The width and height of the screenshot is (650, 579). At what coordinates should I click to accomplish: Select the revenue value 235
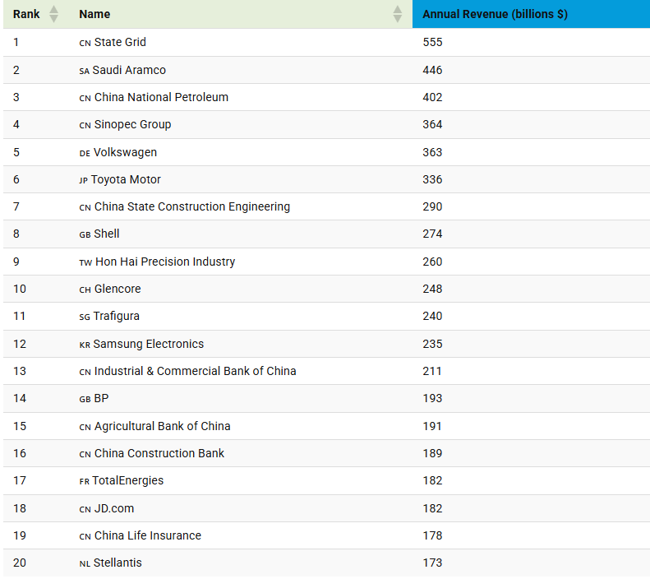[x=432, y=344]
